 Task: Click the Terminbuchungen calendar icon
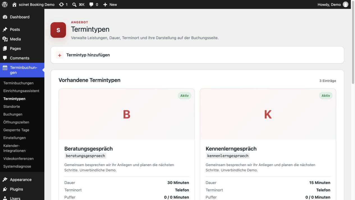point(5,67)
